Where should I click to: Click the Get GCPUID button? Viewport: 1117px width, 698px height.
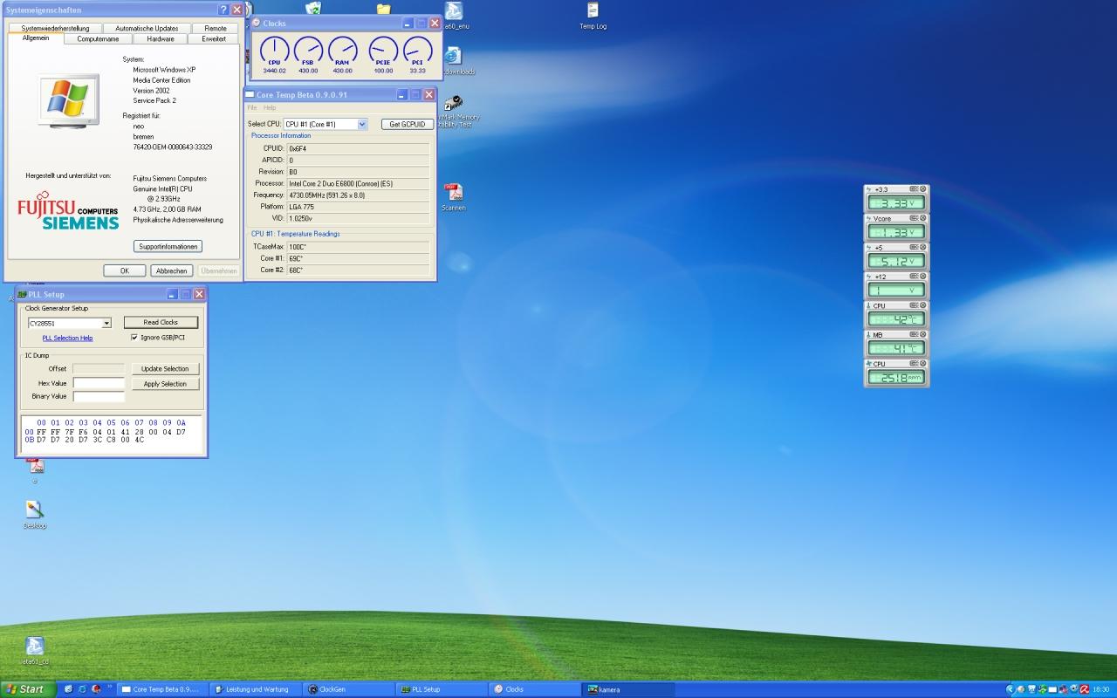(408, 125)
